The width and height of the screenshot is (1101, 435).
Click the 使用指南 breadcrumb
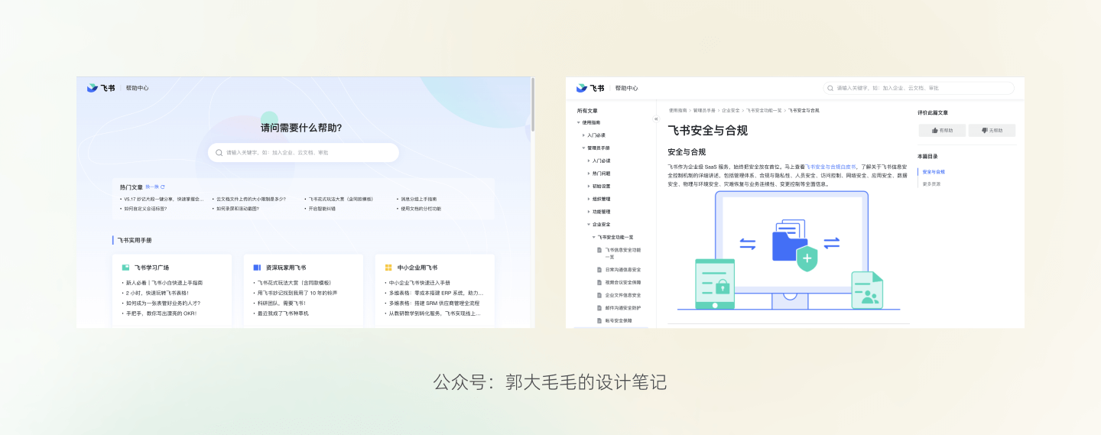pos(677,110)
